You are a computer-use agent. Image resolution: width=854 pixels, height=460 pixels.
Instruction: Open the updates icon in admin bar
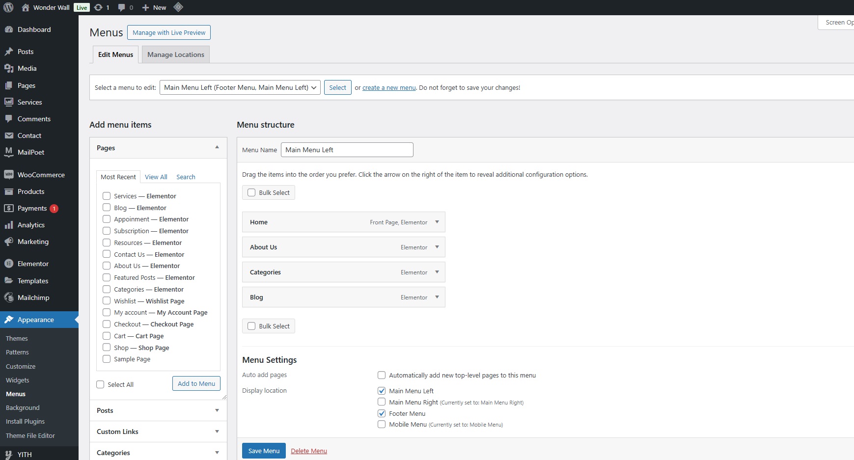(x=98, y=7)
